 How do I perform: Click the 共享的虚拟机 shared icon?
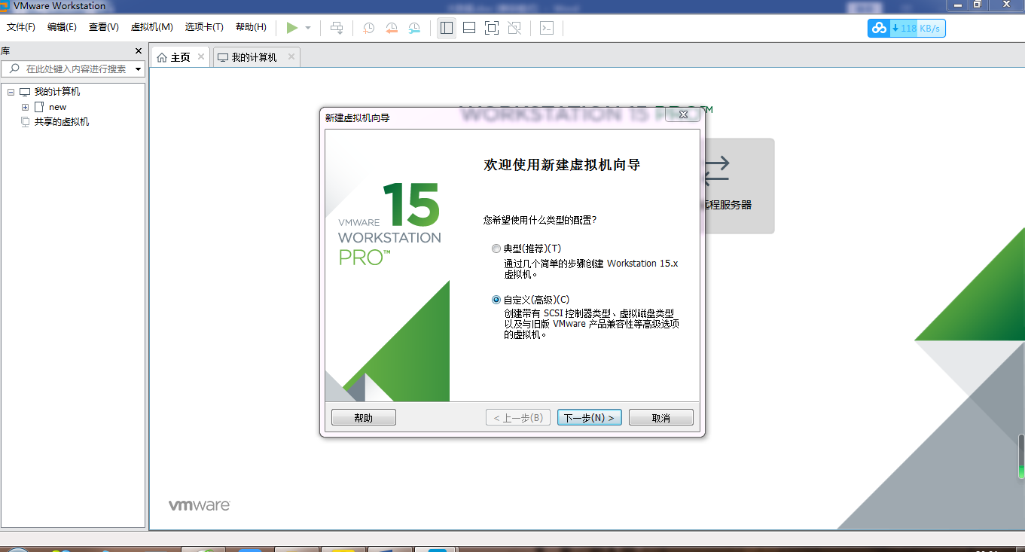click(x=25, y=122)
